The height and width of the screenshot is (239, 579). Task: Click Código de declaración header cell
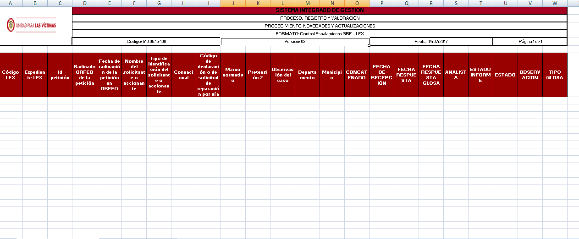point(208,75)
